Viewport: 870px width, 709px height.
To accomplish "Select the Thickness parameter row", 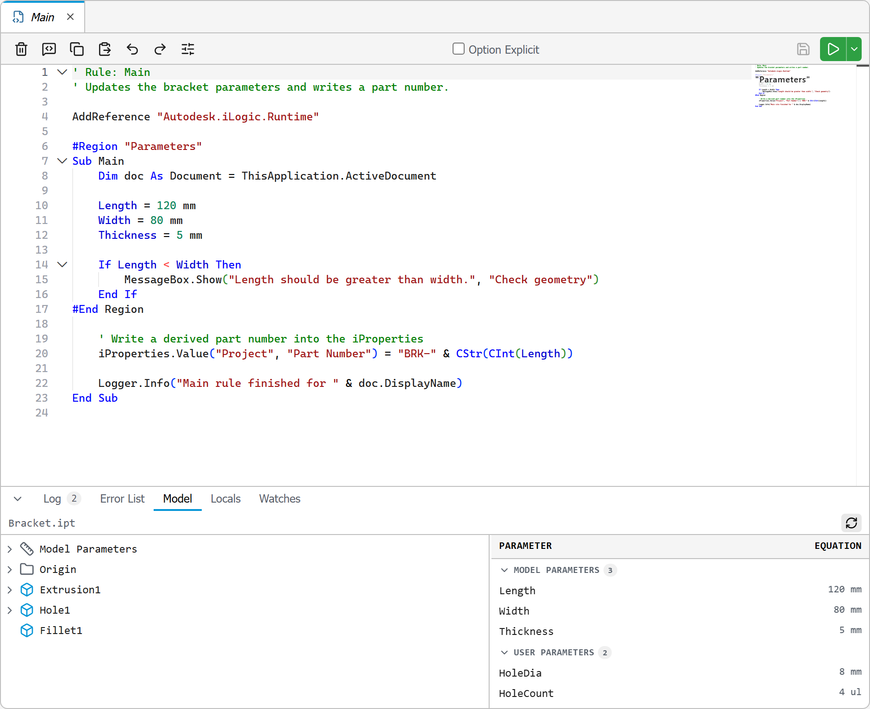I will tap(680, 631).
